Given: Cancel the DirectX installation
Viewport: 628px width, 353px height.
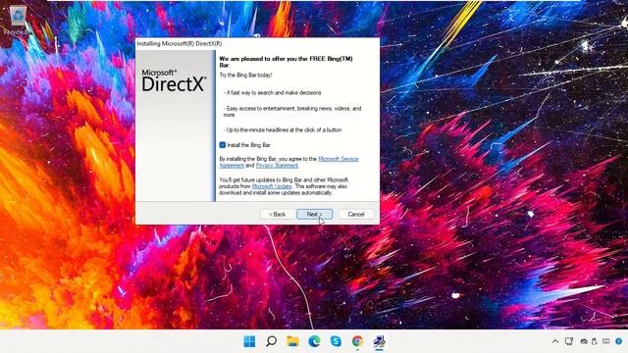Looking at the screenshot, I should (355, 214).
